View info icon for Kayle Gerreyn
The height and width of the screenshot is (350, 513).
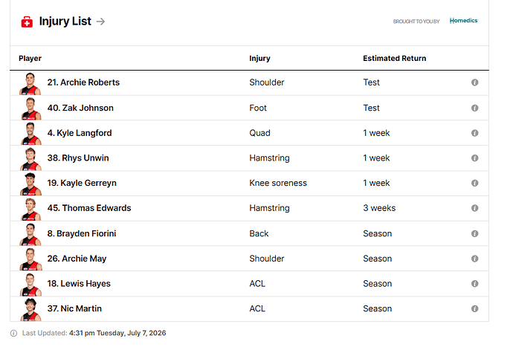click(x=475, y=183)
